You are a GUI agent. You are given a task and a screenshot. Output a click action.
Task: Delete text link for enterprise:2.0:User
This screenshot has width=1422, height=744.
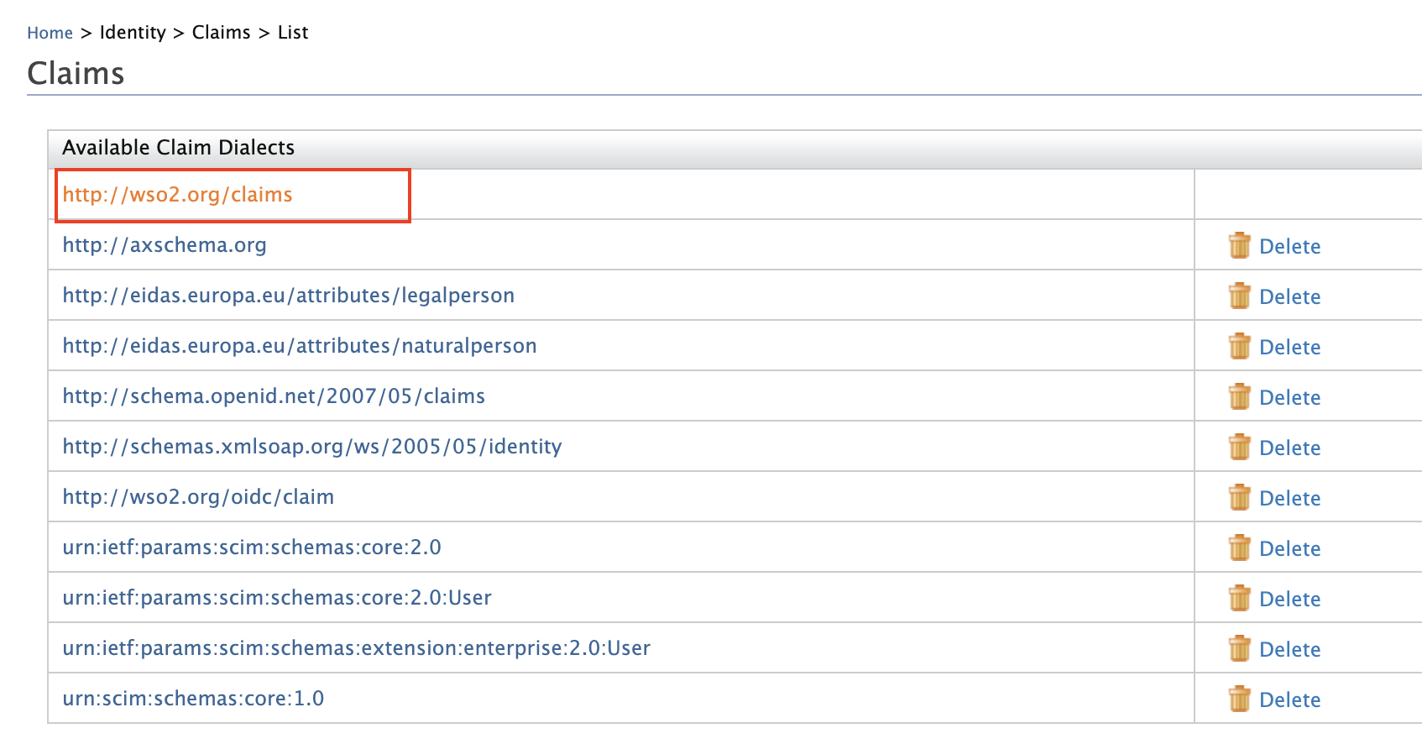[1290, 649]
